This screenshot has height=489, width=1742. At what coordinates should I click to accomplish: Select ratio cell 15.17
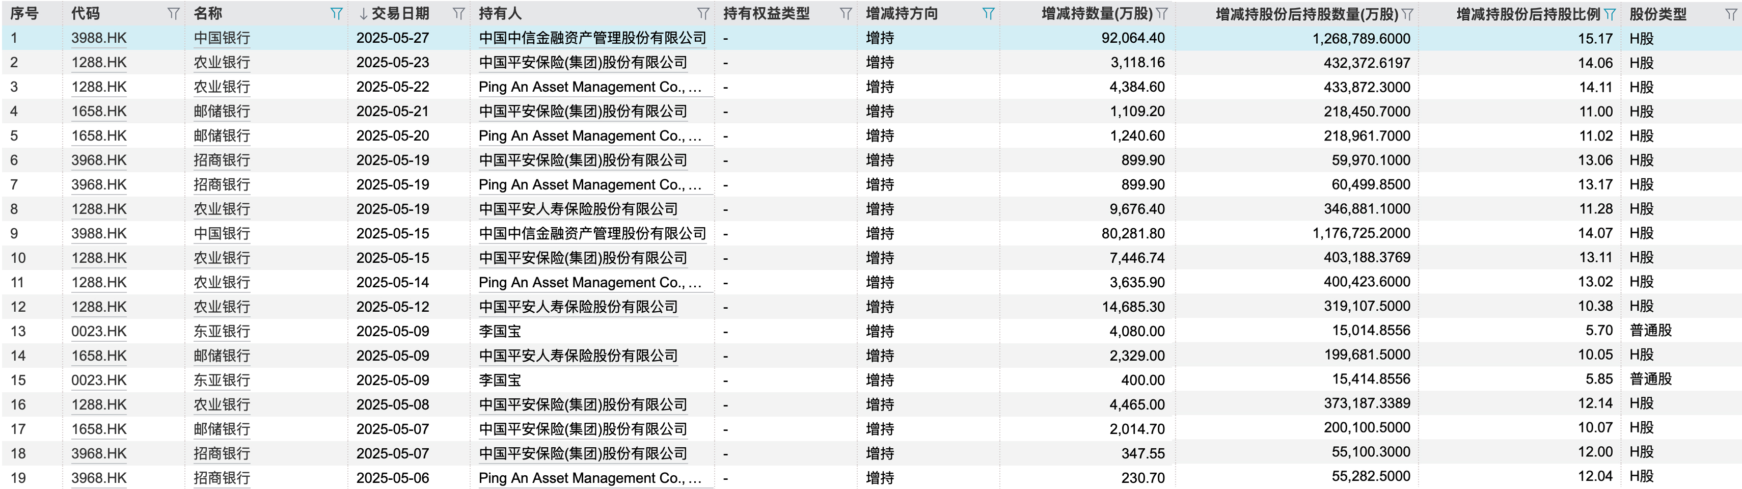[1595, 39]
